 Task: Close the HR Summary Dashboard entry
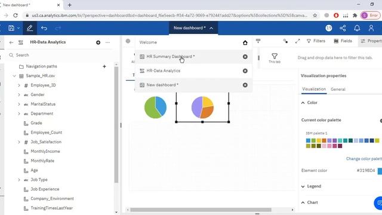click(245, 57)
